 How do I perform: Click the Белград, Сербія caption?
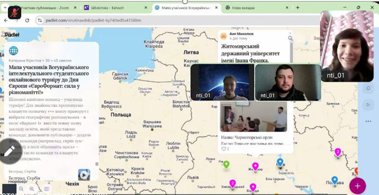24,178
